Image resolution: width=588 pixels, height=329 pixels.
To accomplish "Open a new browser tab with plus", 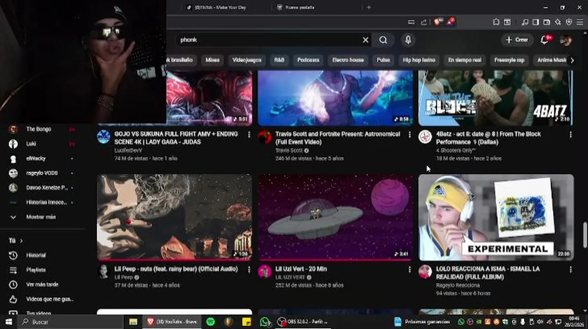I will (x=369, y=7).
